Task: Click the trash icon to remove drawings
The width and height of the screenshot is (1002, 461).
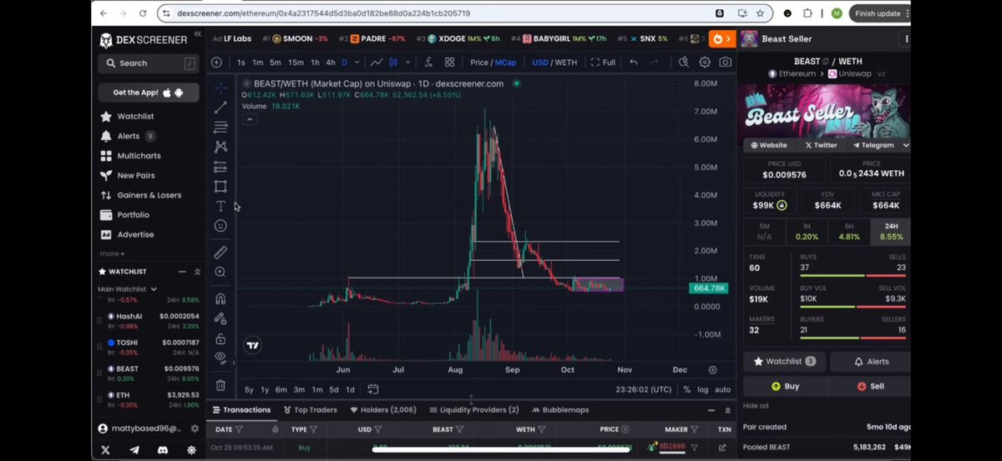Action: click(220, 385)
